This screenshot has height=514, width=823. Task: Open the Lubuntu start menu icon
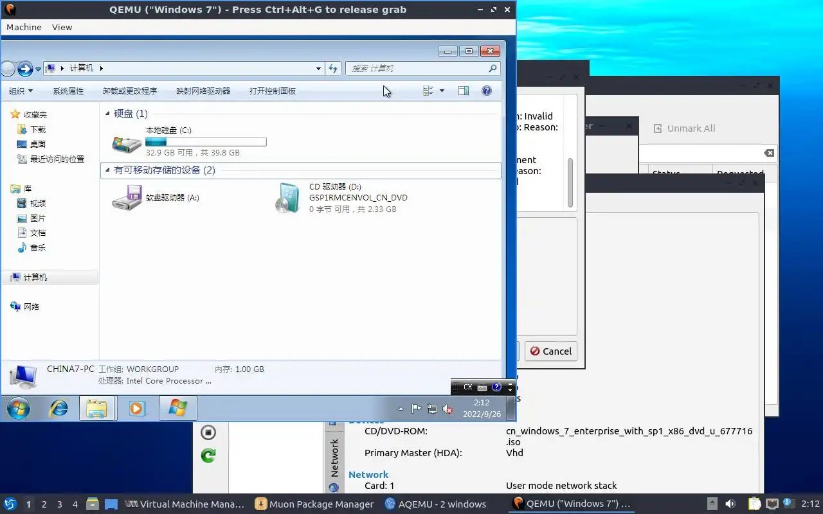click(10, 504)
